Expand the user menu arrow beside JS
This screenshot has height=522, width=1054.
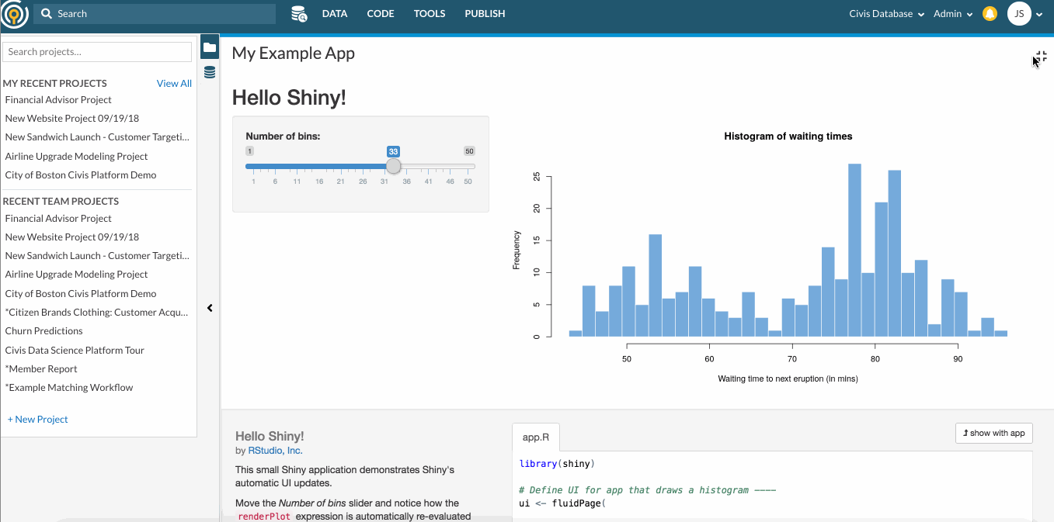pyautogui.click(x=1039, y=14)
